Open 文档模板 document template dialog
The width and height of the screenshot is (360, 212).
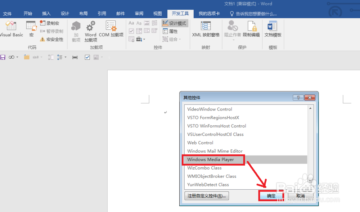click(x=273, y=29)
